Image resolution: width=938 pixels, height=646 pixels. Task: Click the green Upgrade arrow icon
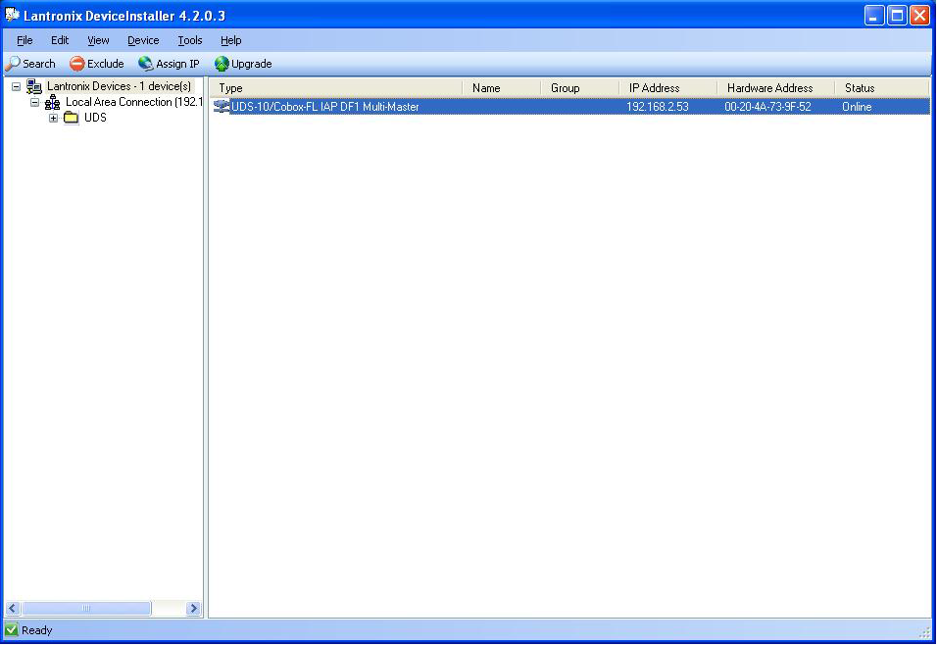point(222,64)
